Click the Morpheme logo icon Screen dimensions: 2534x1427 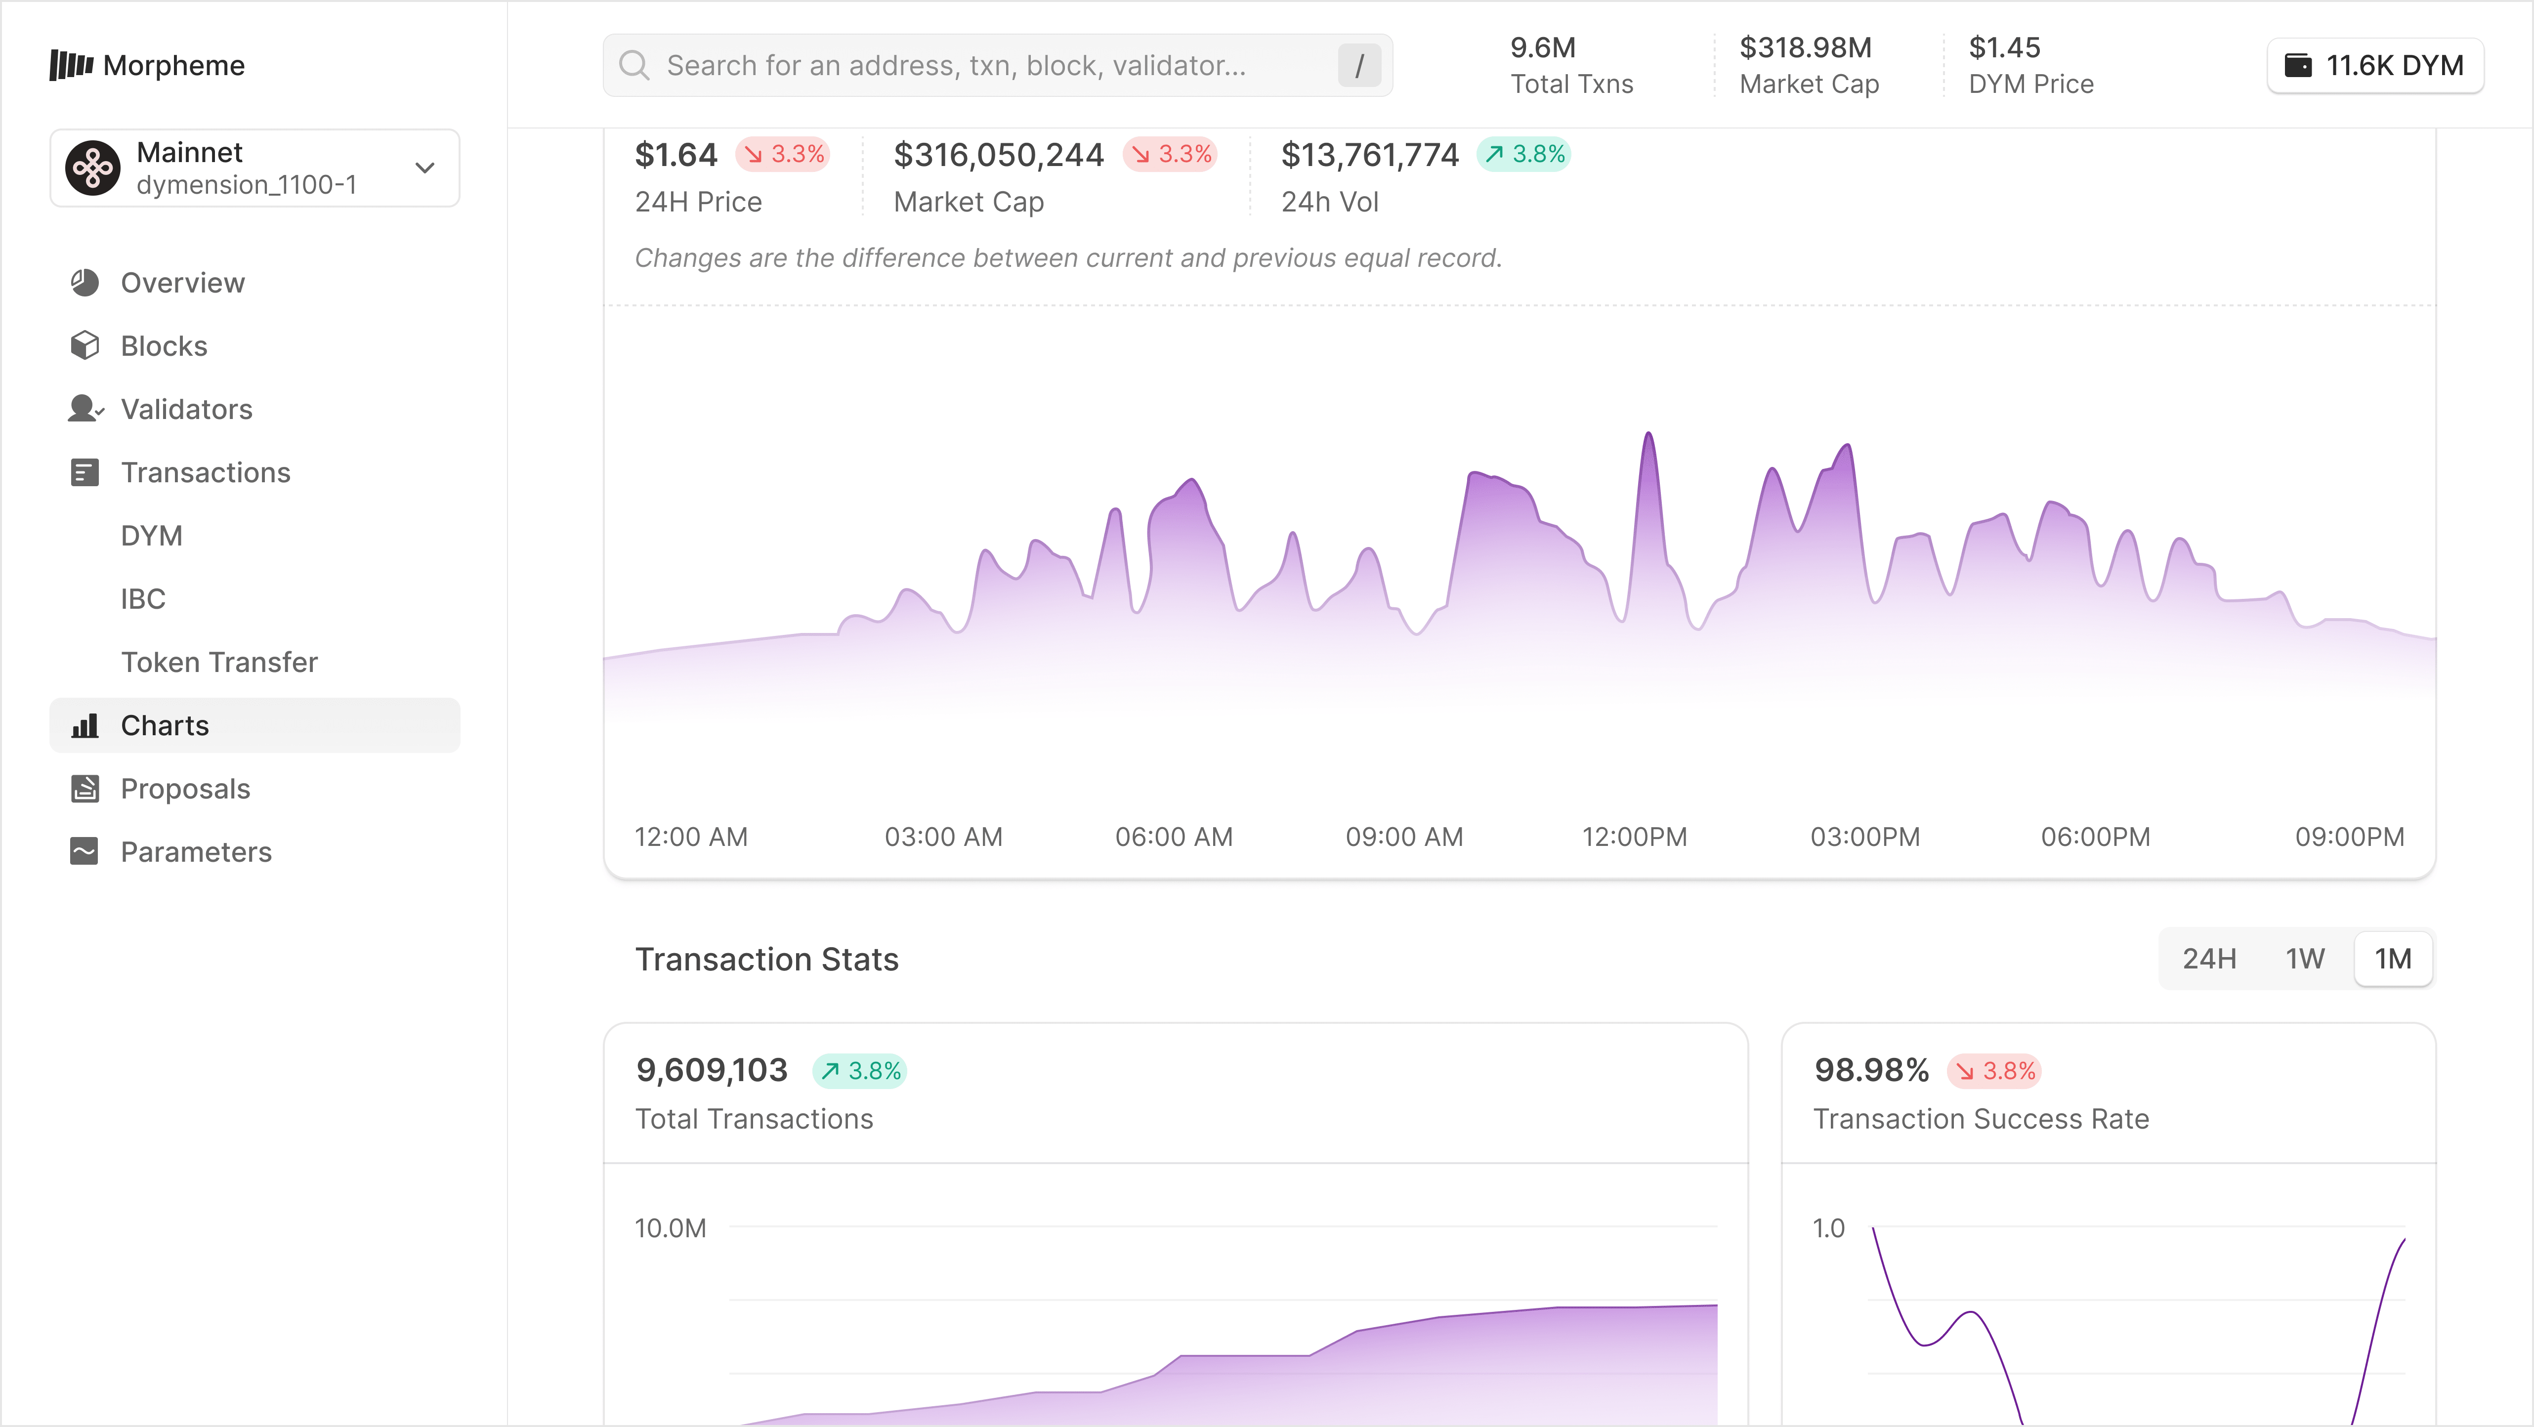pyautogui.click(x=71, y=65)
